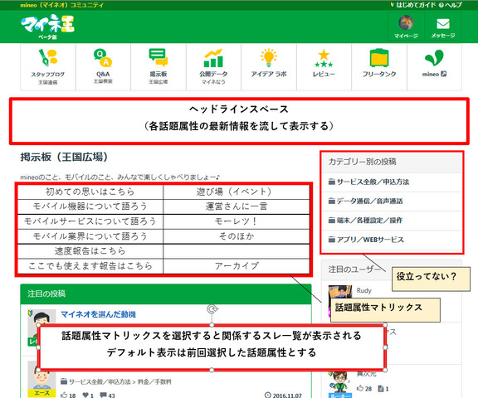Select モバイルサービスについて語ろう cell
This screenshot has height=398, width=478.
pos(90,221)
